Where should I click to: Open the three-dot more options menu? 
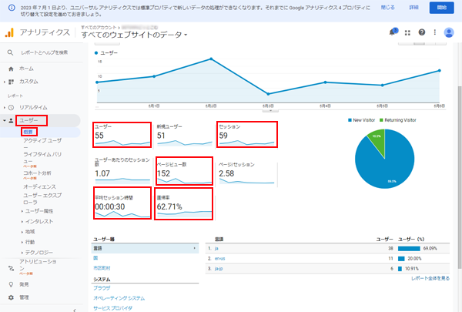coord(435,32)
